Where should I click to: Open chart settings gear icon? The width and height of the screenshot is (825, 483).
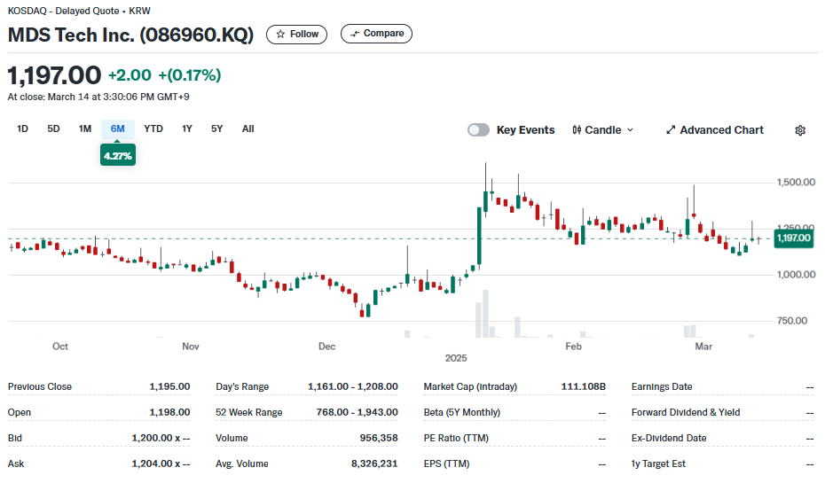coord(800,130)
